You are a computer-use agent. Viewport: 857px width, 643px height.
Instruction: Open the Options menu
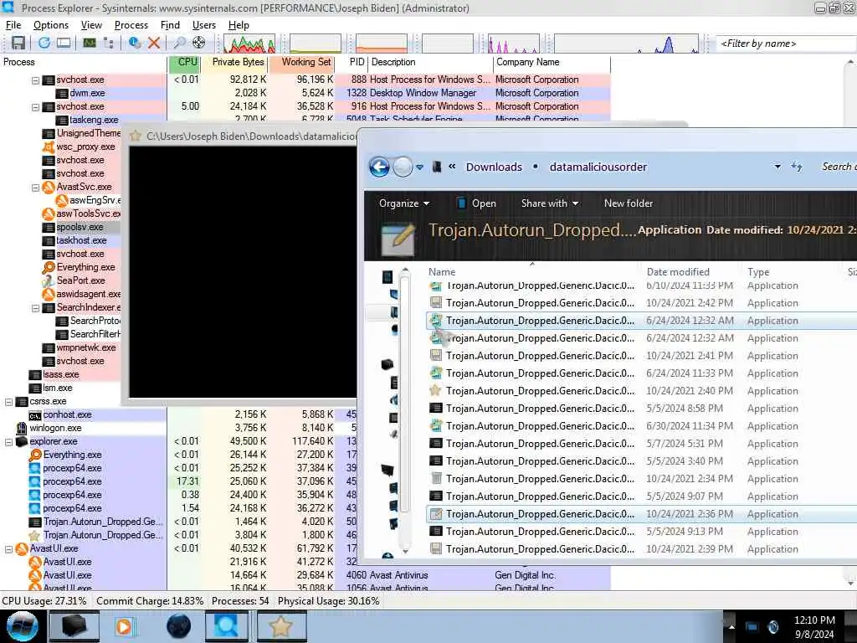51,25
